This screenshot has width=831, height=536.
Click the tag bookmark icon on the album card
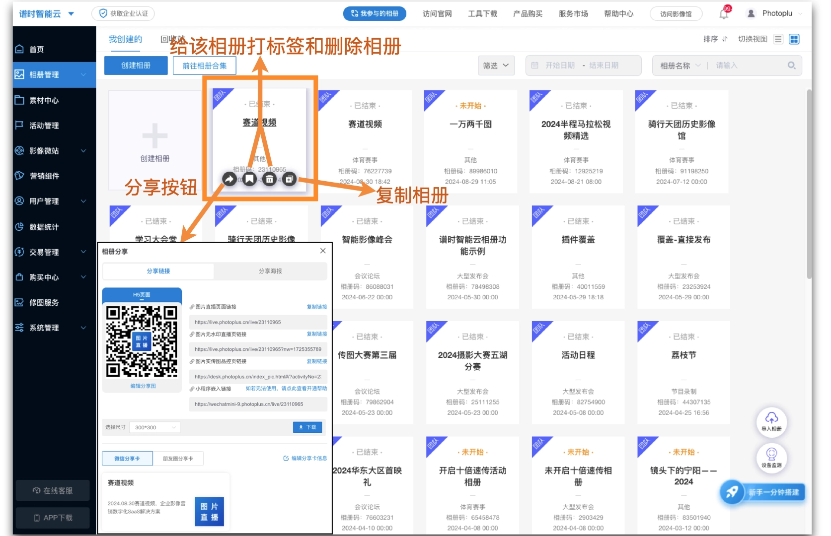pos(249,179)
